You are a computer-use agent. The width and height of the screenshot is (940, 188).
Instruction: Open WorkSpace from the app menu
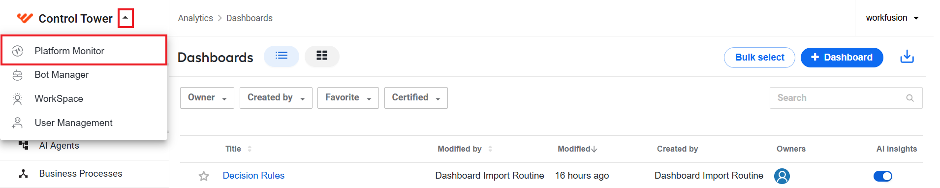click(x=84, y=99)
